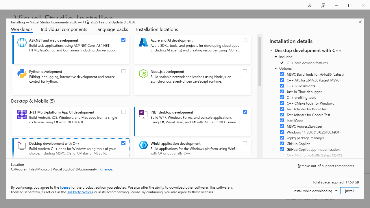Viewport: 370px width, 208px height.
Task: Uncheck Windows 11 SDK component
Action: pos(282,132)
